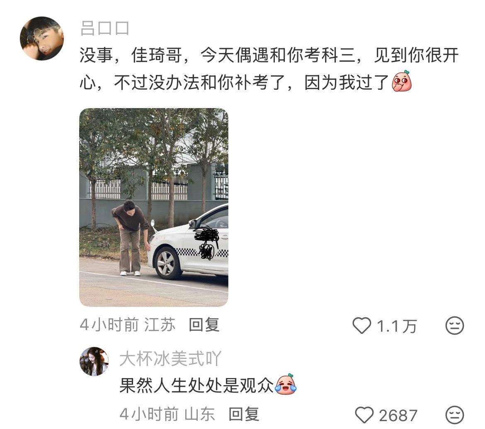This screenshot has width=485, height=429.
Task: Open avatar of 大杯冰美式吖
Action: pyautogui.click(x=95, y=362)
